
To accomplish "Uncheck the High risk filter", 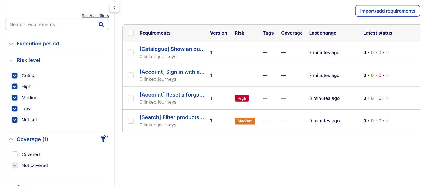I will point(15,86).
